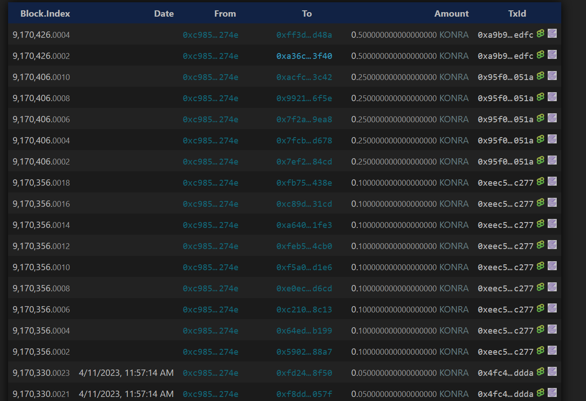
Task: Click the green chain-link icon in row 9,170,356.0002
Action: 541,351
